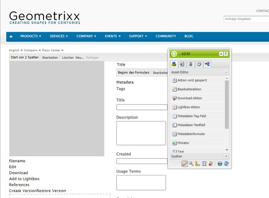269x198 pixels.
Task: Click Einfügen in the column edit bar
Action: [x=92, y=57]
